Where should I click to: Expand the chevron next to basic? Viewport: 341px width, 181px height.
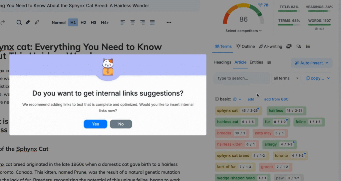click(240, 99)
